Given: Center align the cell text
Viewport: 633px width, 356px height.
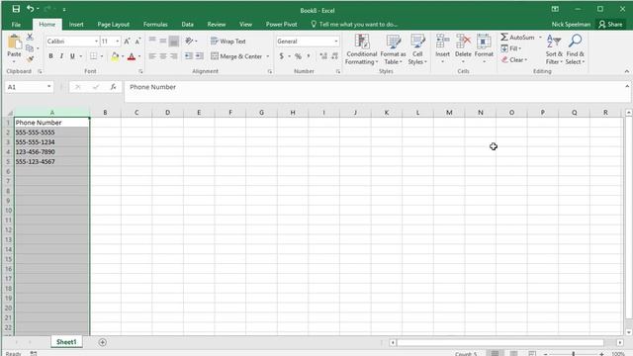Looking at the screenshot, I should (163, 56).
